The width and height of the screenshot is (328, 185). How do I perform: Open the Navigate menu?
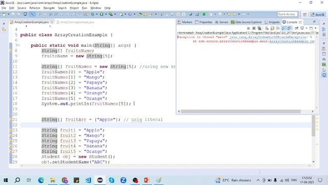point(49,8)
